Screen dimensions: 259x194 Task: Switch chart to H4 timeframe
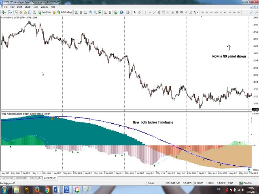(x=225, y=13)
